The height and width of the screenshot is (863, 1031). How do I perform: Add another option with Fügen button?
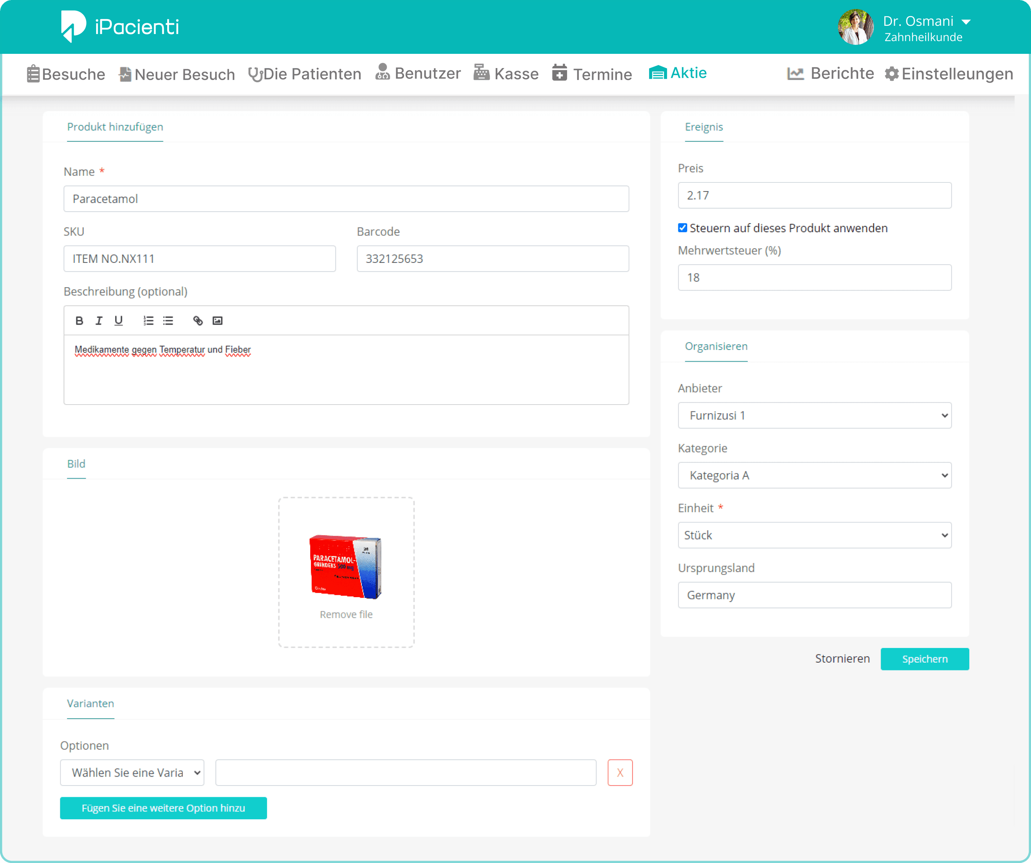[x=163, y=808]
